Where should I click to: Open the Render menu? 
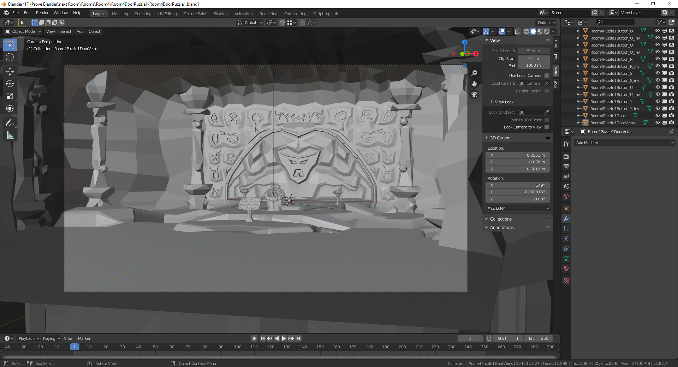[x=42, y=13]
